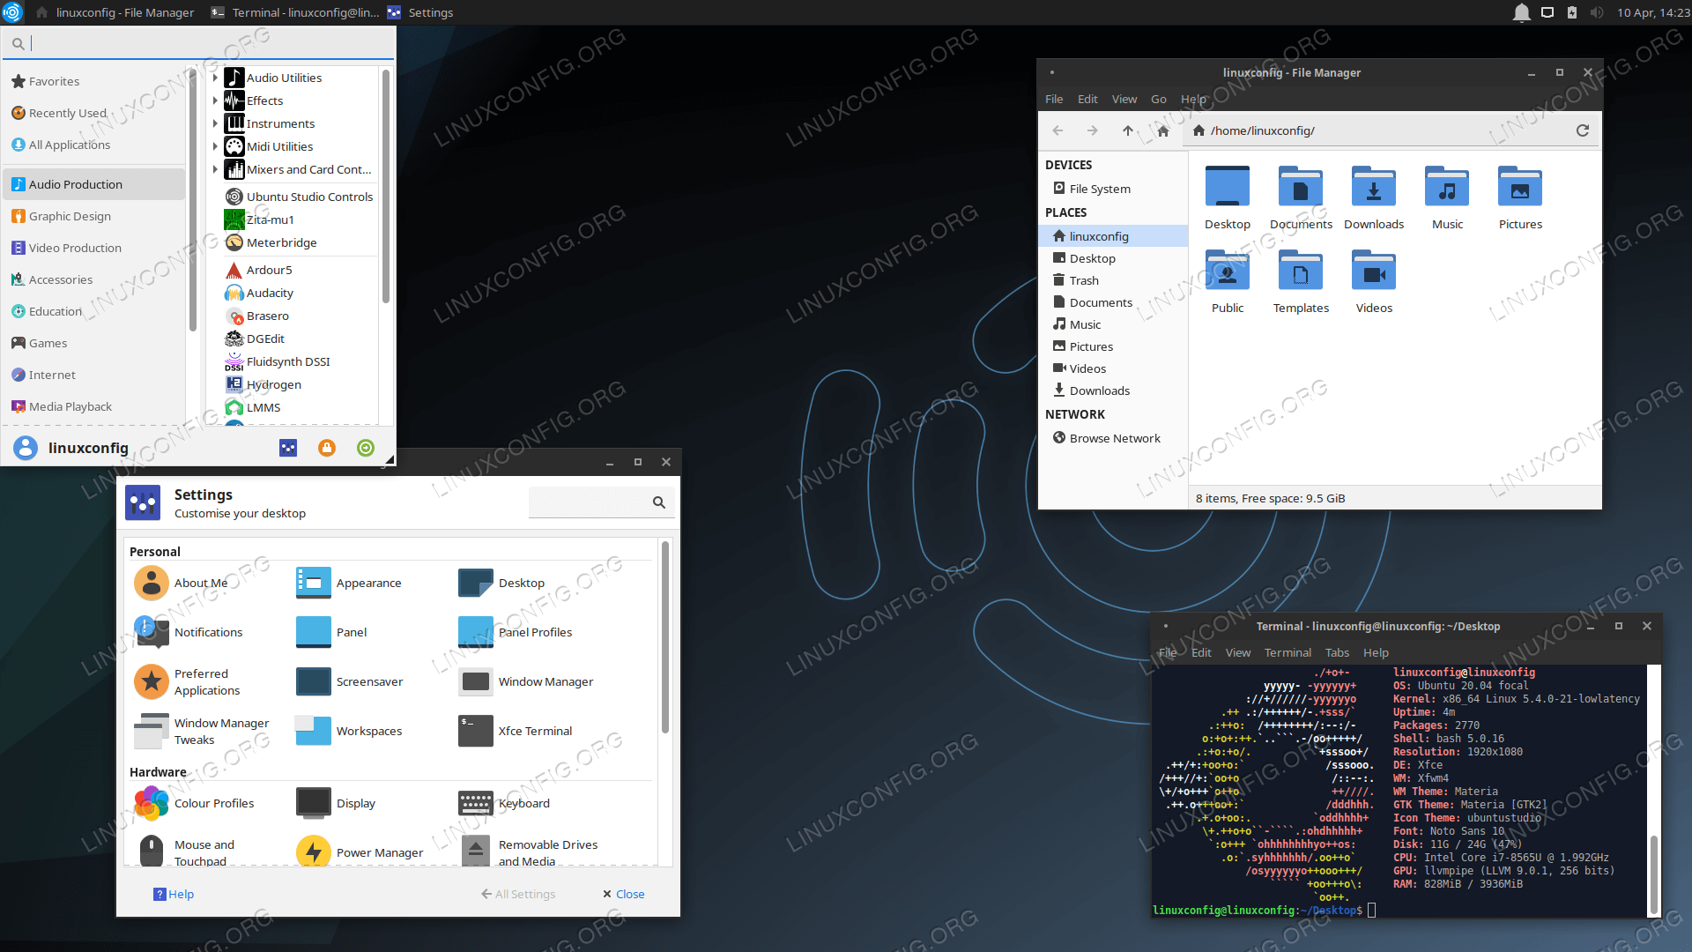Click the green log out icon

[x=366, y=448]
